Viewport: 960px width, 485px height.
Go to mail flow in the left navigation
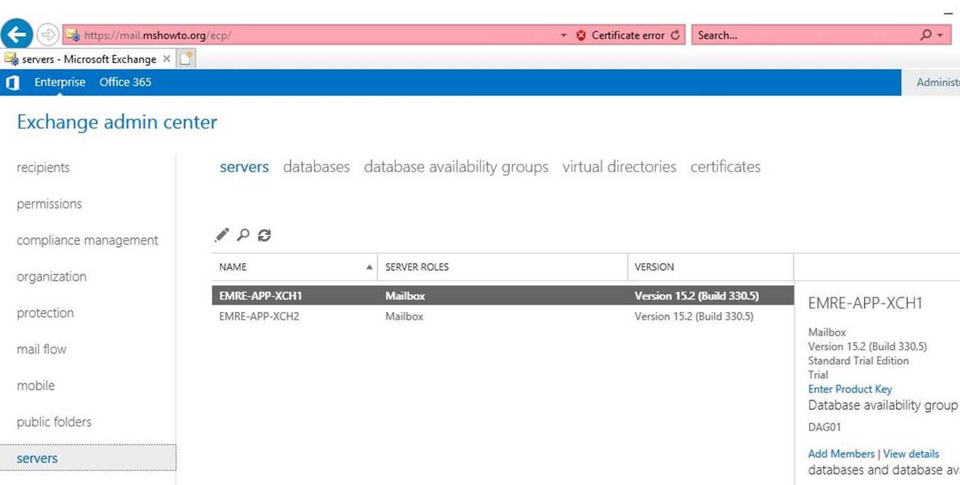click(41, 350)
